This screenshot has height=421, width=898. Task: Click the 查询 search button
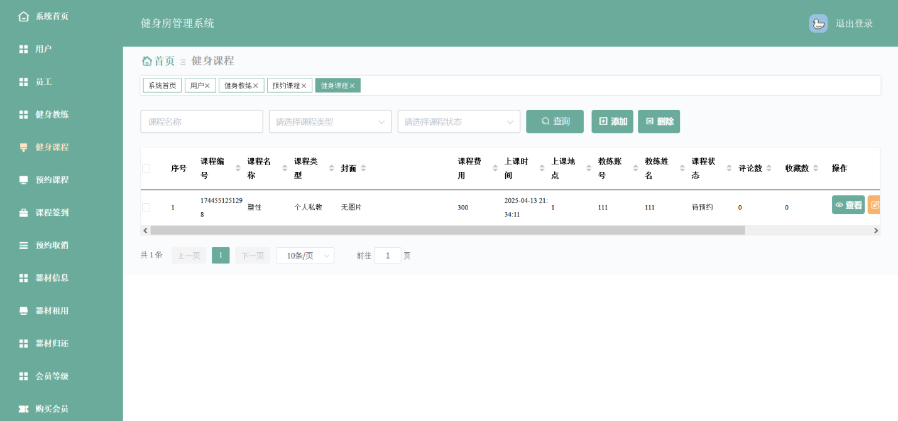pos(555,122)
